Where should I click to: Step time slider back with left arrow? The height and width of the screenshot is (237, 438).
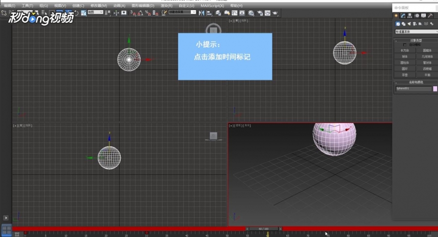[x=247, y=229]
